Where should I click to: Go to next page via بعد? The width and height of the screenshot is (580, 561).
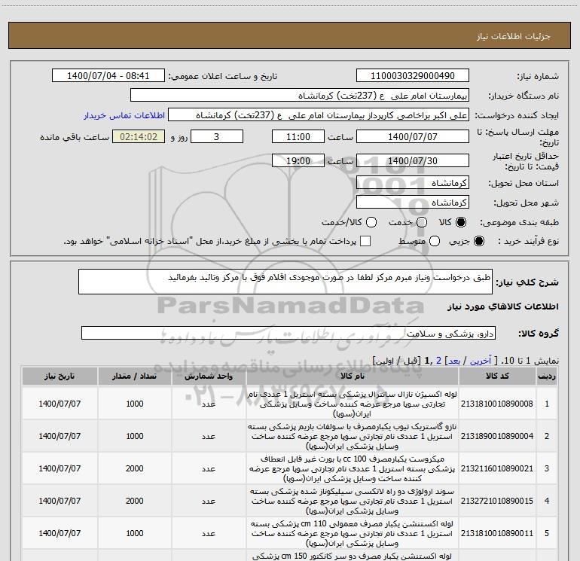tap(454, 361)
